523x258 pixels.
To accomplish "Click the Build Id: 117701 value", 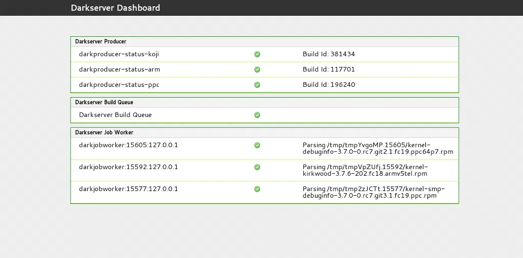I will pos(329,69).
